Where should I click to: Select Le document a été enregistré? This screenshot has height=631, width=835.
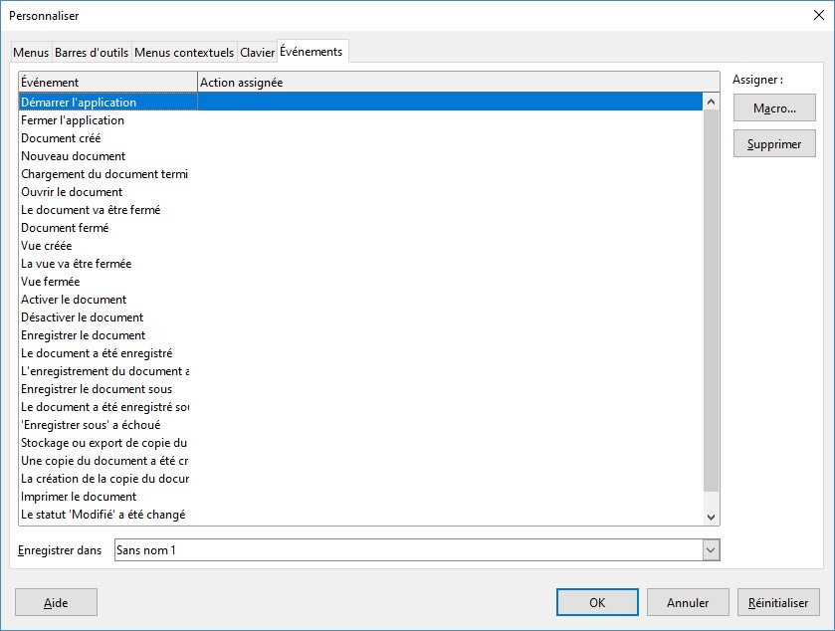click(361, 353)
